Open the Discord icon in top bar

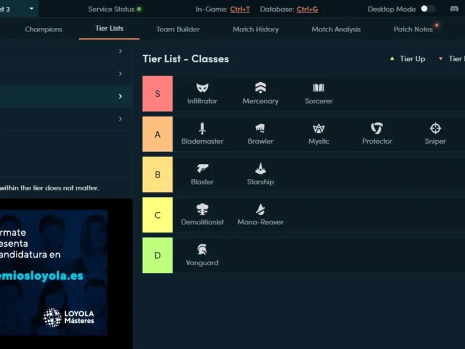454,9
